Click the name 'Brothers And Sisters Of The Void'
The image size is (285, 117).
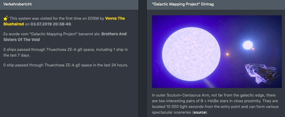[65, 37]
